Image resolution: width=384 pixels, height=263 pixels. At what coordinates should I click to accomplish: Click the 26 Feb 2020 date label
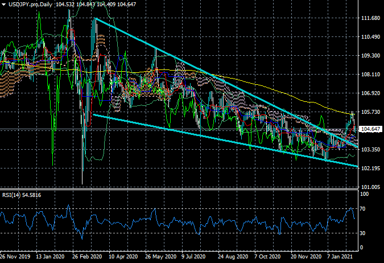point(87,257)
